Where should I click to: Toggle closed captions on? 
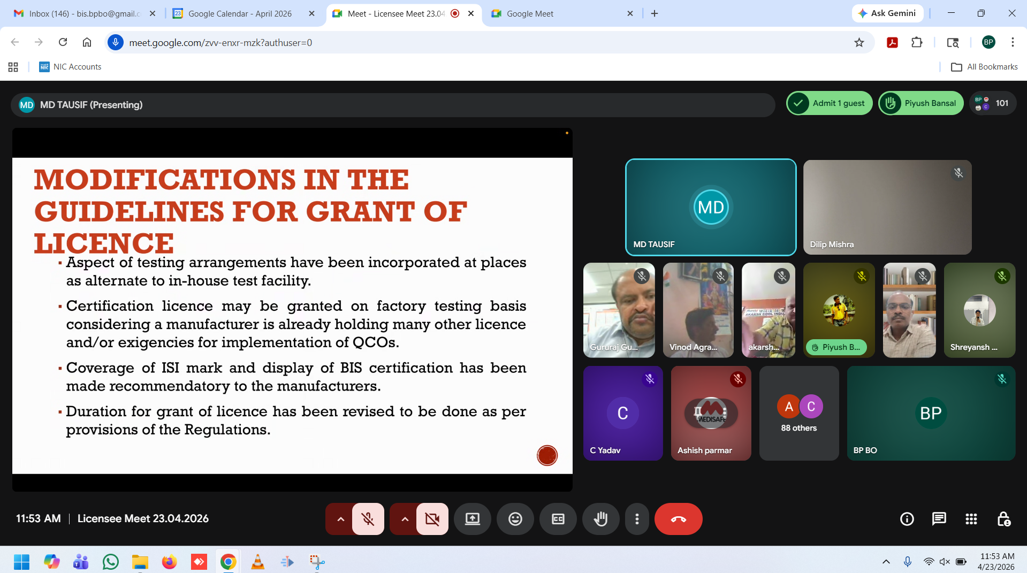[558, 519]
